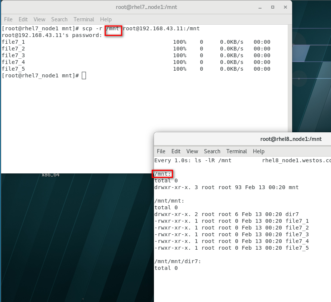Click file7_5 in scp transfer output
The image size is (331, 302).
(13, 69)
